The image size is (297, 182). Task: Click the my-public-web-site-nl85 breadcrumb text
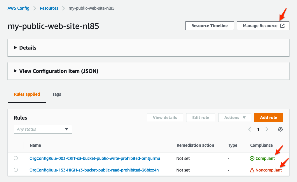click(92, 8)
